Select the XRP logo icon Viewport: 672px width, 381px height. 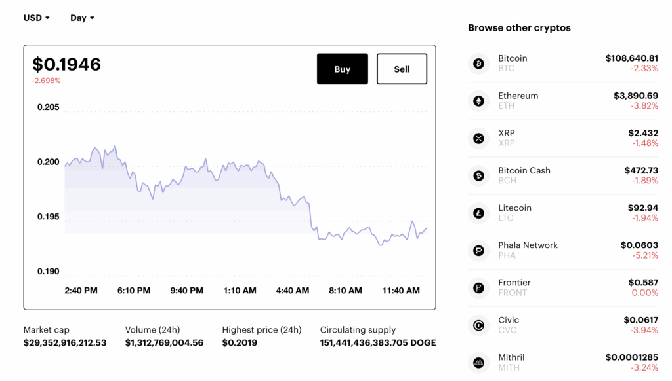[x=478, y=138]
